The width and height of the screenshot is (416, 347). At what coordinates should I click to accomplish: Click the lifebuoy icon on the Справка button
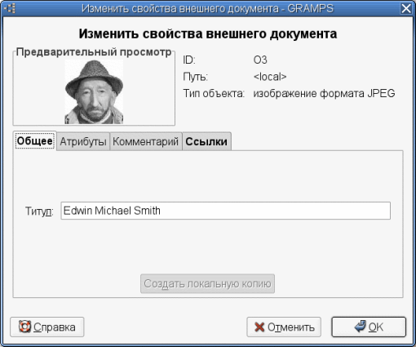(24, 327)
